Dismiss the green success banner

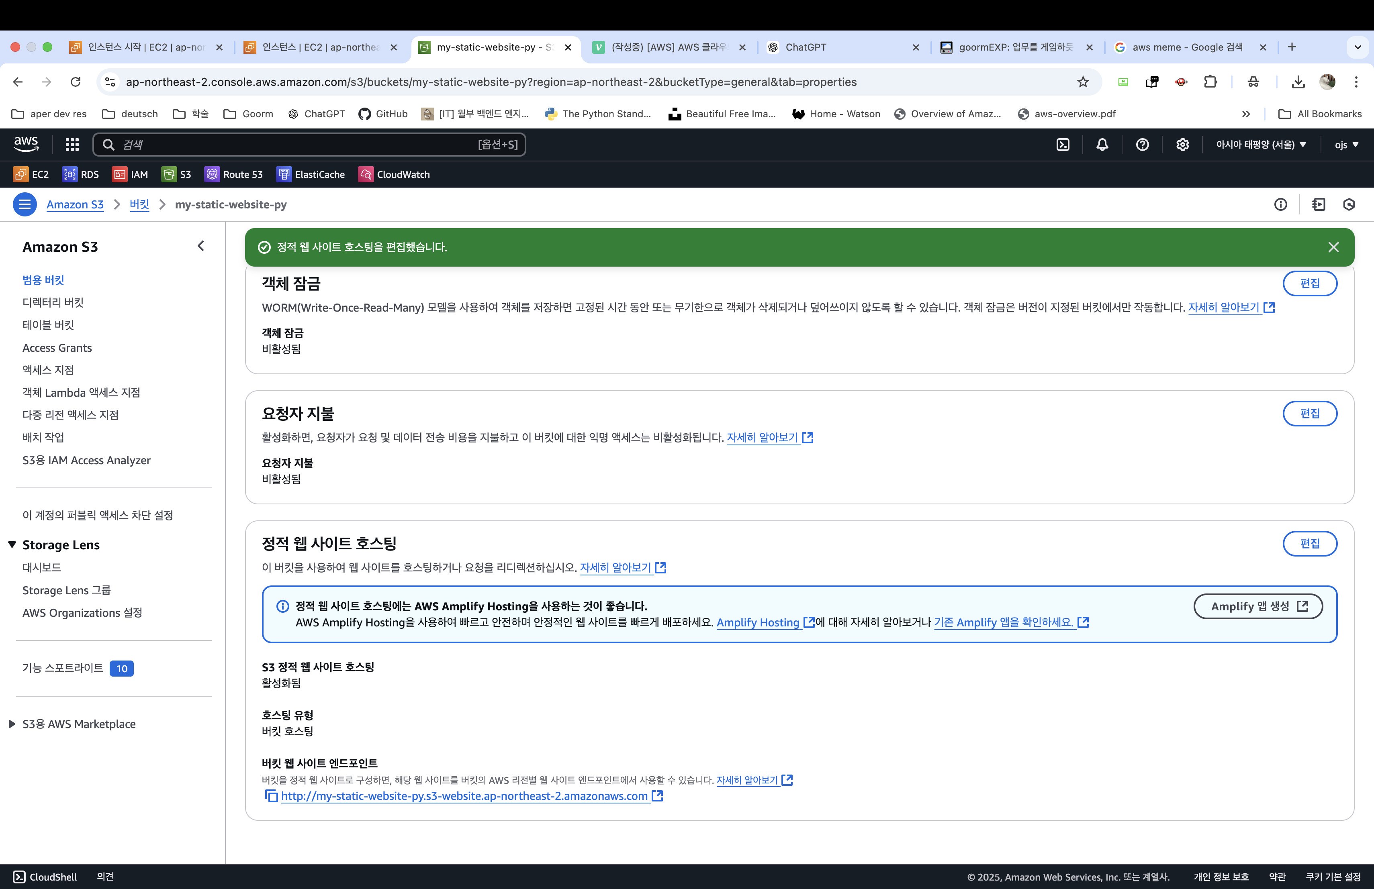coord(1333,247)
